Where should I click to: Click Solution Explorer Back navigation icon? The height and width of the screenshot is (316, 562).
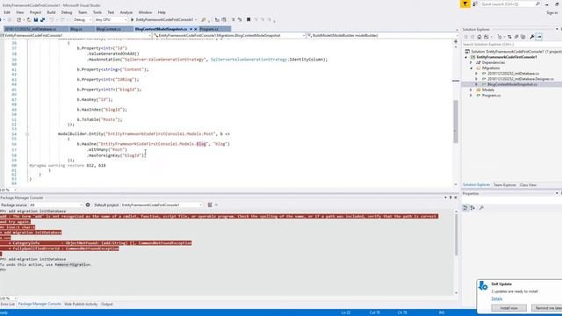pos(466,37)
